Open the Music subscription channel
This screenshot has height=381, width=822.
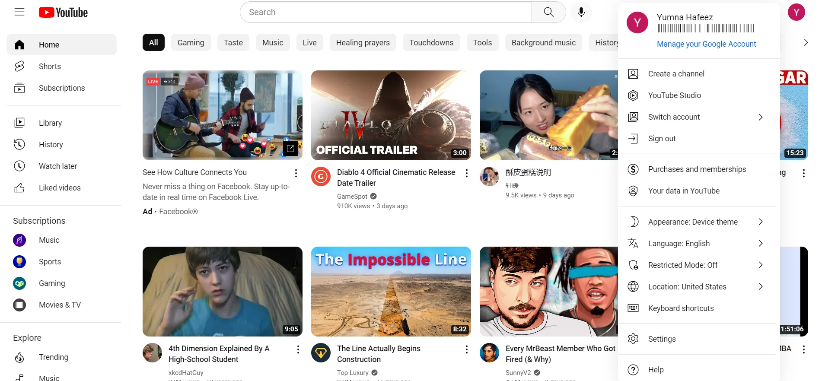coord(61,240)
